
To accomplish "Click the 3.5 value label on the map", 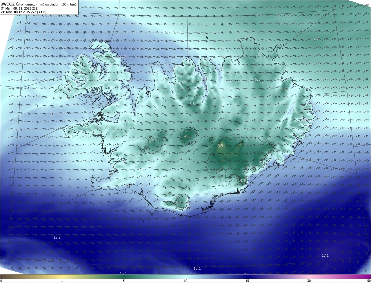I will click(220, 146).
